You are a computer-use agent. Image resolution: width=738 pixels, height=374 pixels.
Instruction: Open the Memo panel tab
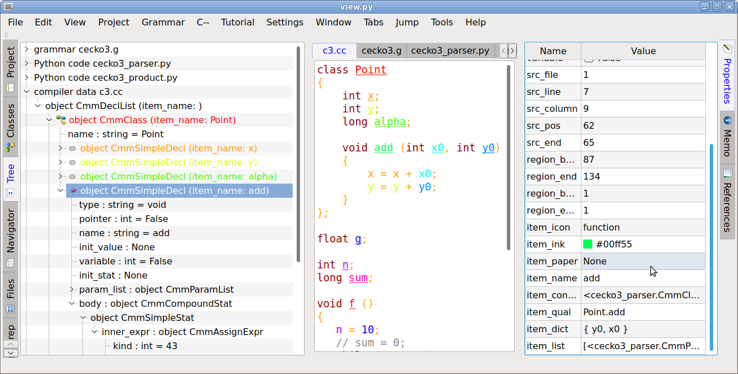727,143
